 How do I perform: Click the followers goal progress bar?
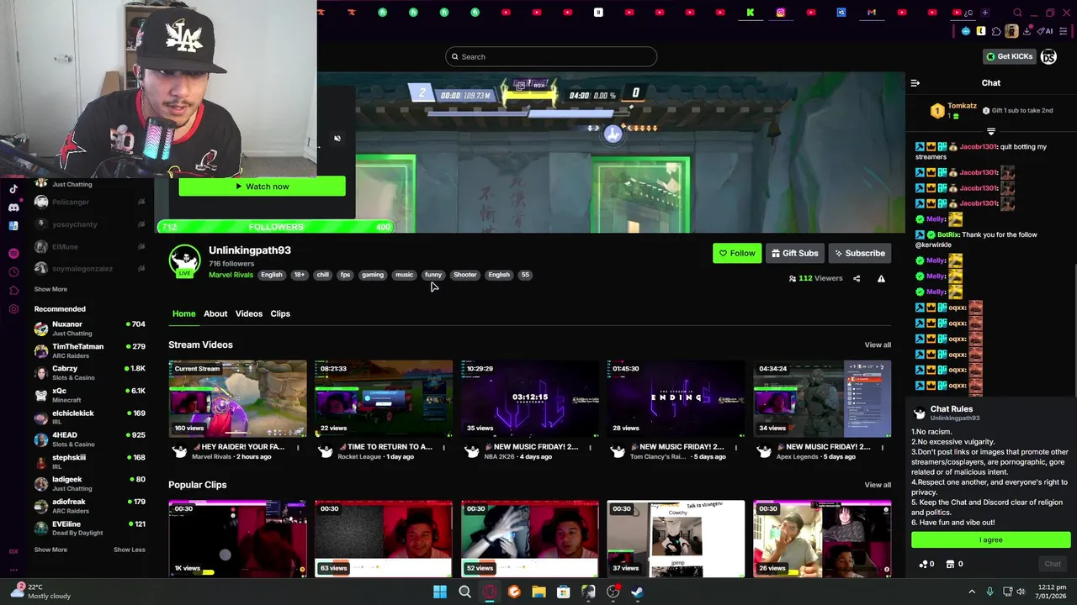pyautogui.click(x=276, y=227)
